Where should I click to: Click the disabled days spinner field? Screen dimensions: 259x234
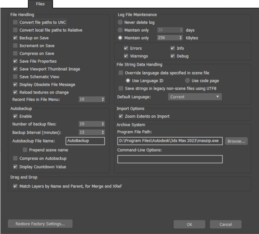point(170,30)
